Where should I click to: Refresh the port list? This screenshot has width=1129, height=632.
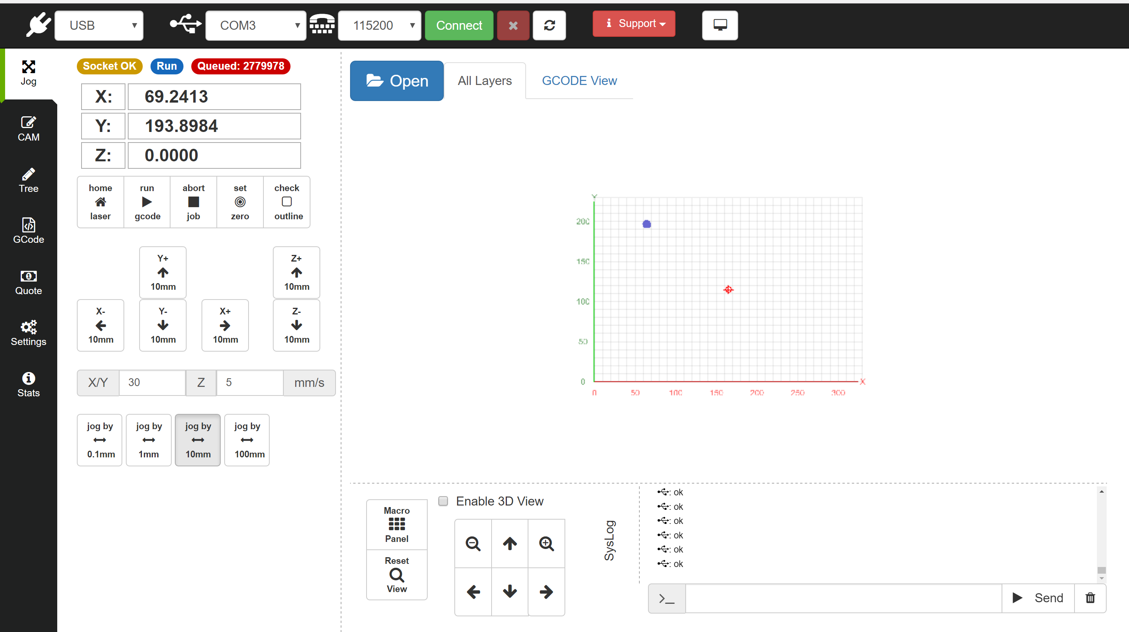[x=549, y=25]
